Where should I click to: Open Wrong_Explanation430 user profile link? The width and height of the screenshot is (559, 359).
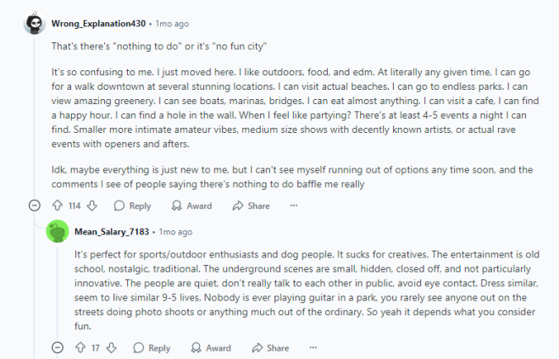[100, 23]
